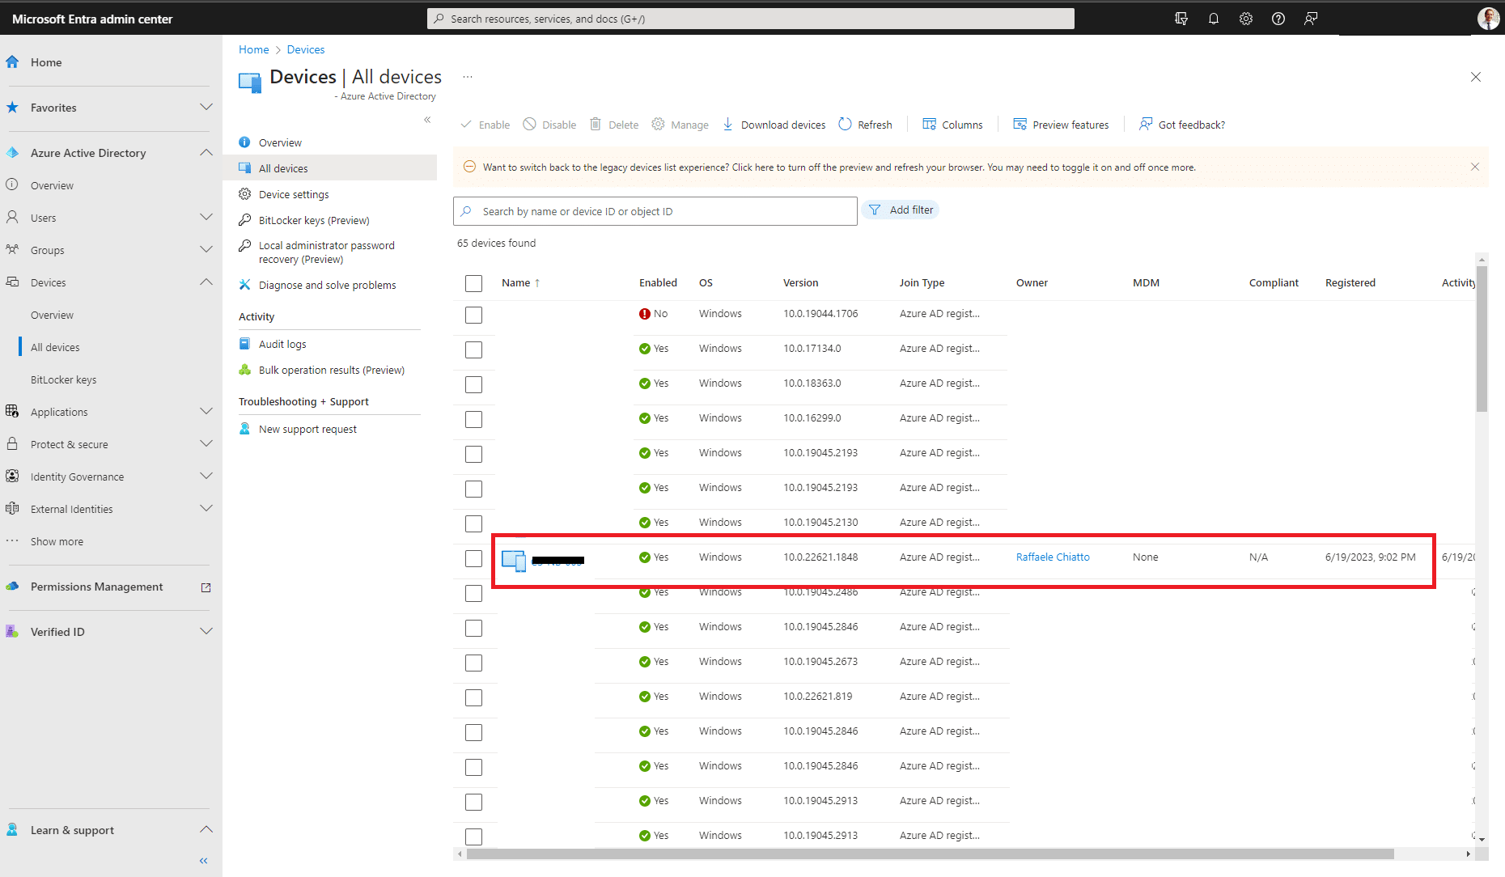Screen dimensions: 1505x877
Task: Check the box for version 10.0.17134.0 row
Action: [x=474, y=350]
